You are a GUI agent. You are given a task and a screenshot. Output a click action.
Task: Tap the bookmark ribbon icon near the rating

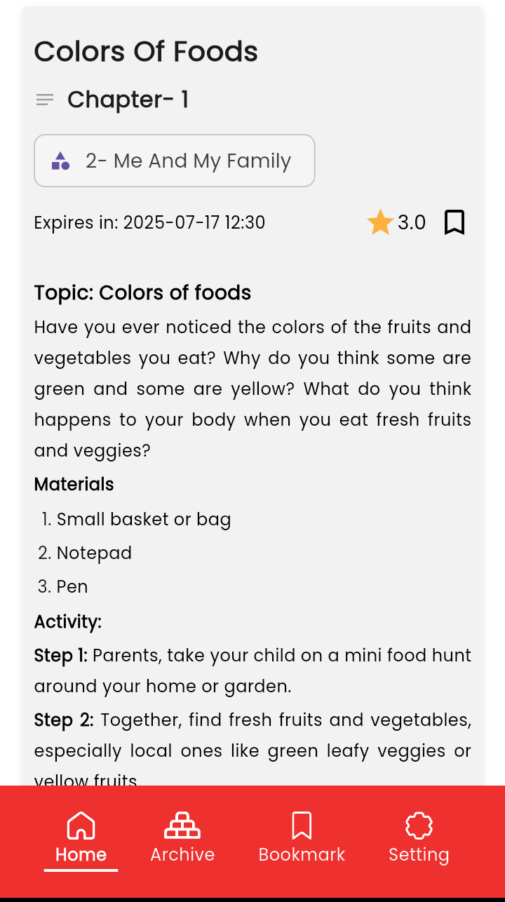click(x=454, y=222)
